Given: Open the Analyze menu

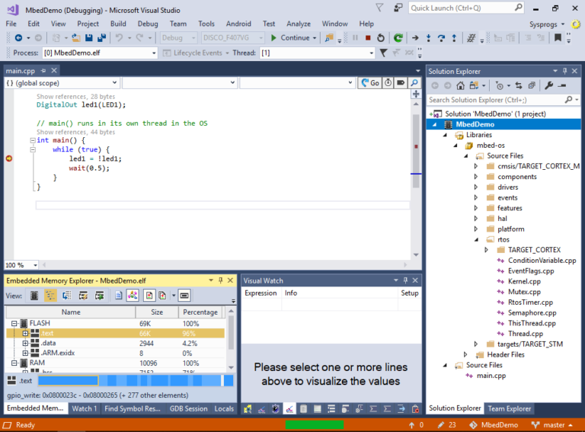Looking at the screenshot, I should pyautogui.click(x=299, y=24).
